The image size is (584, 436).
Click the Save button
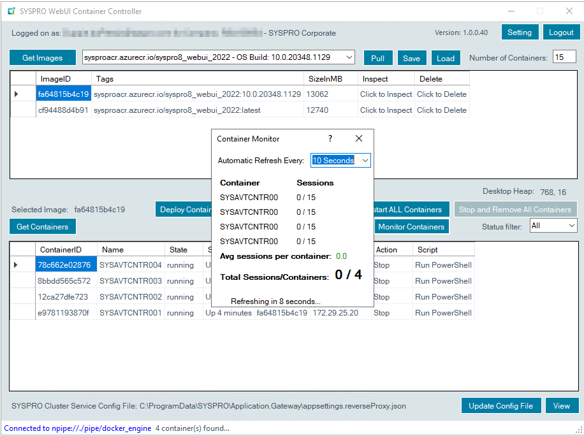(x=411, y=58)
